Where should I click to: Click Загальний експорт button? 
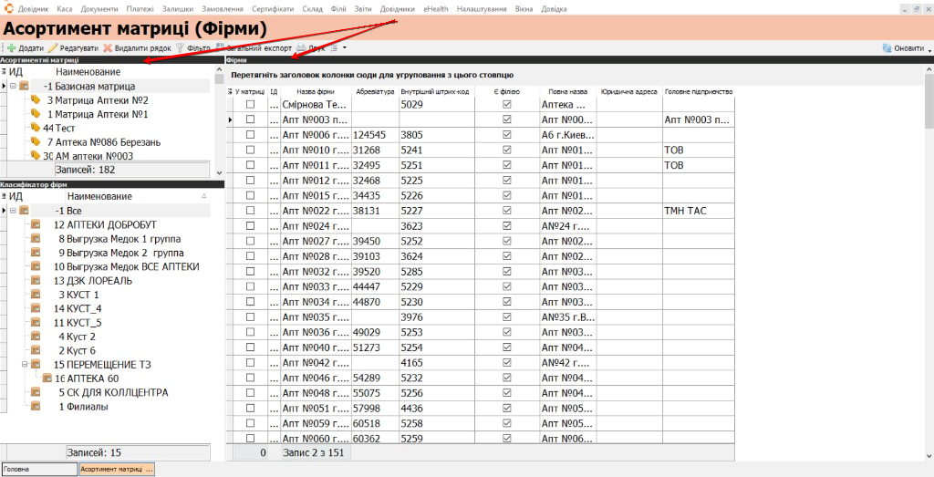[x=254, y=48]
